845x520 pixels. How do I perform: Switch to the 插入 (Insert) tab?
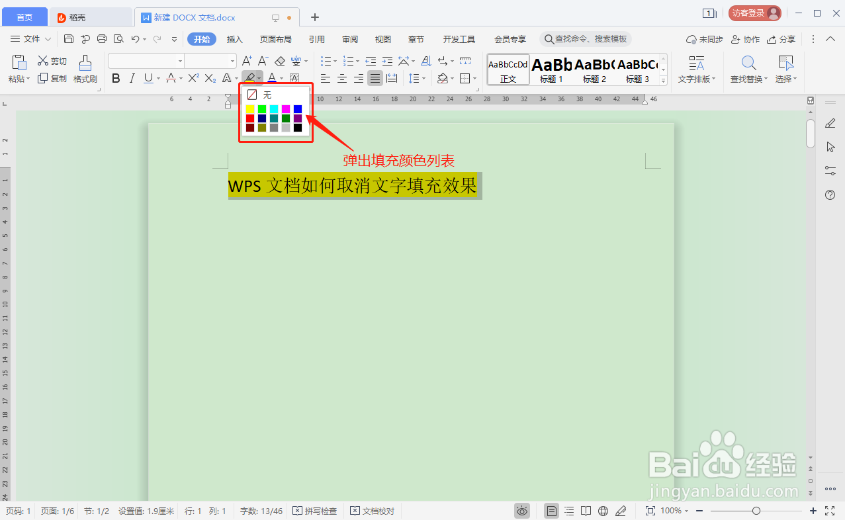235,39
